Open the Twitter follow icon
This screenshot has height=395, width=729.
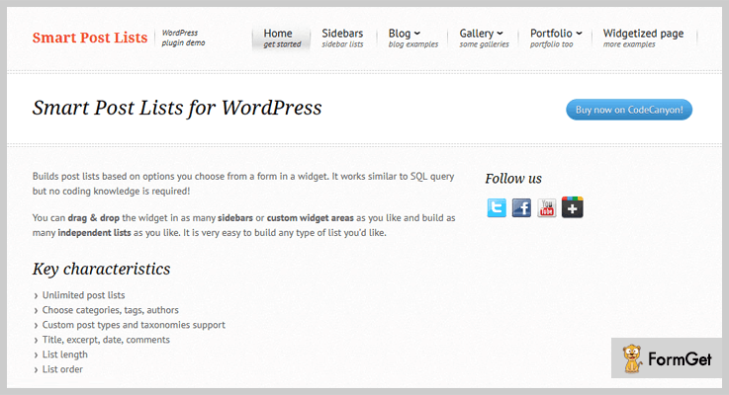(497, 207)
